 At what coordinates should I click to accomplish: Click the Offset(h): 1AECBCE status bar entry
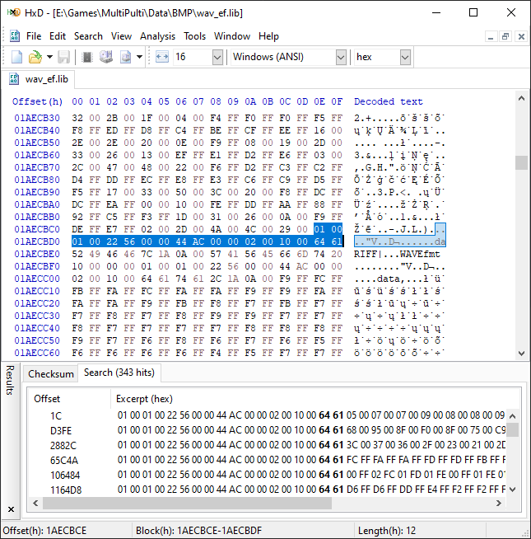pos(44,531)
